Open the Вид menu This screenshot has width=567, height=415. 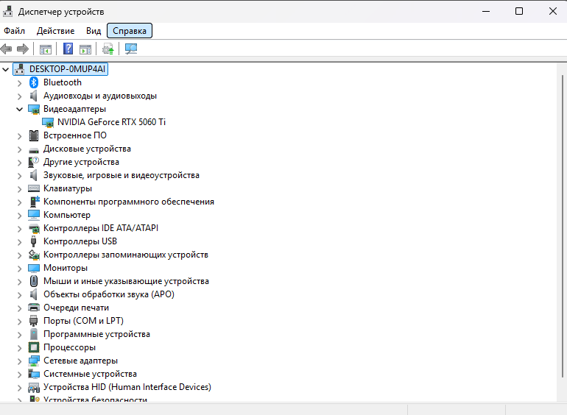(x=94, y=31)
